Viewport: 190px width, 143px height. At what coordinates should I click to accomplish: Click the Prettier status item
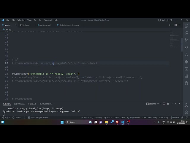(x=175, y=118)
